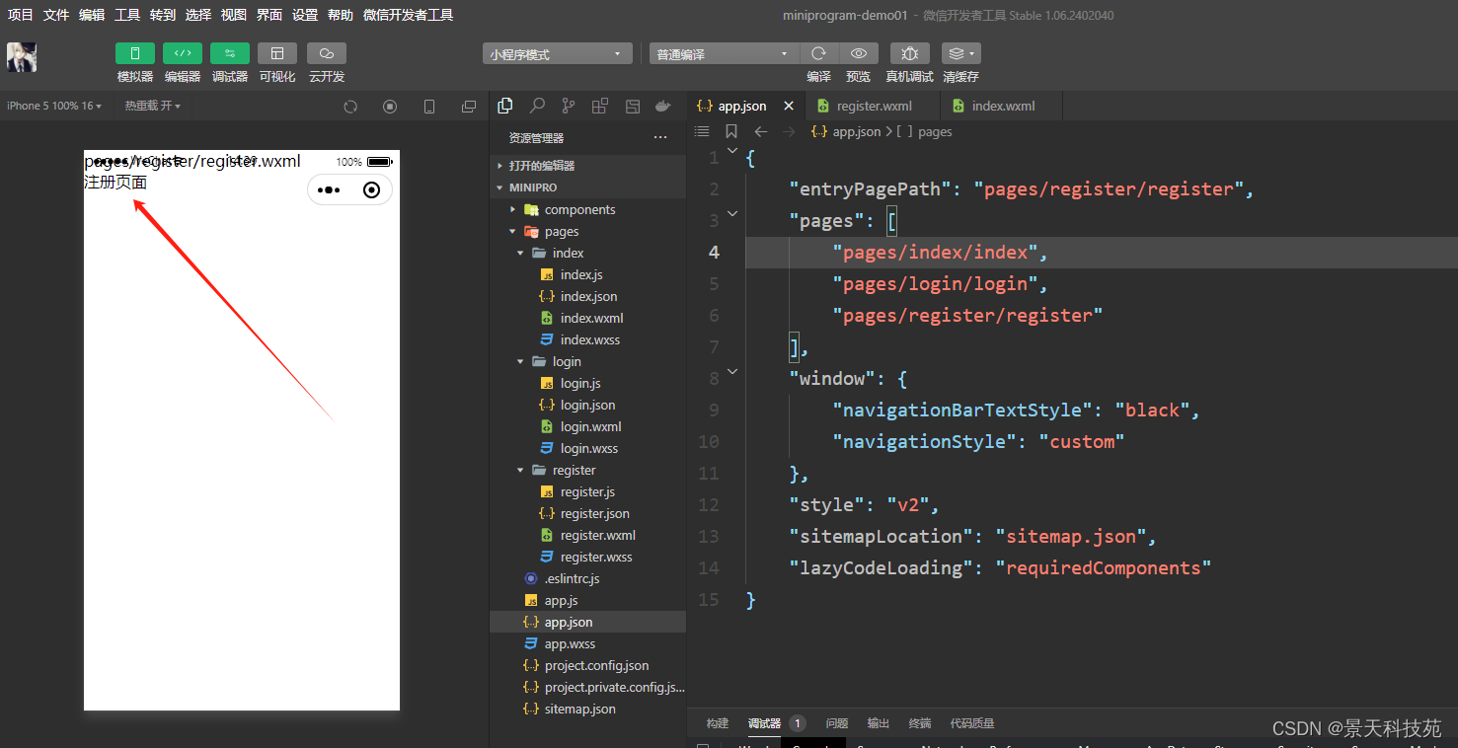Click the mini program capsule menu dots
The height and width of the screenshot is (748, 1458).
[x=329, y=190]
